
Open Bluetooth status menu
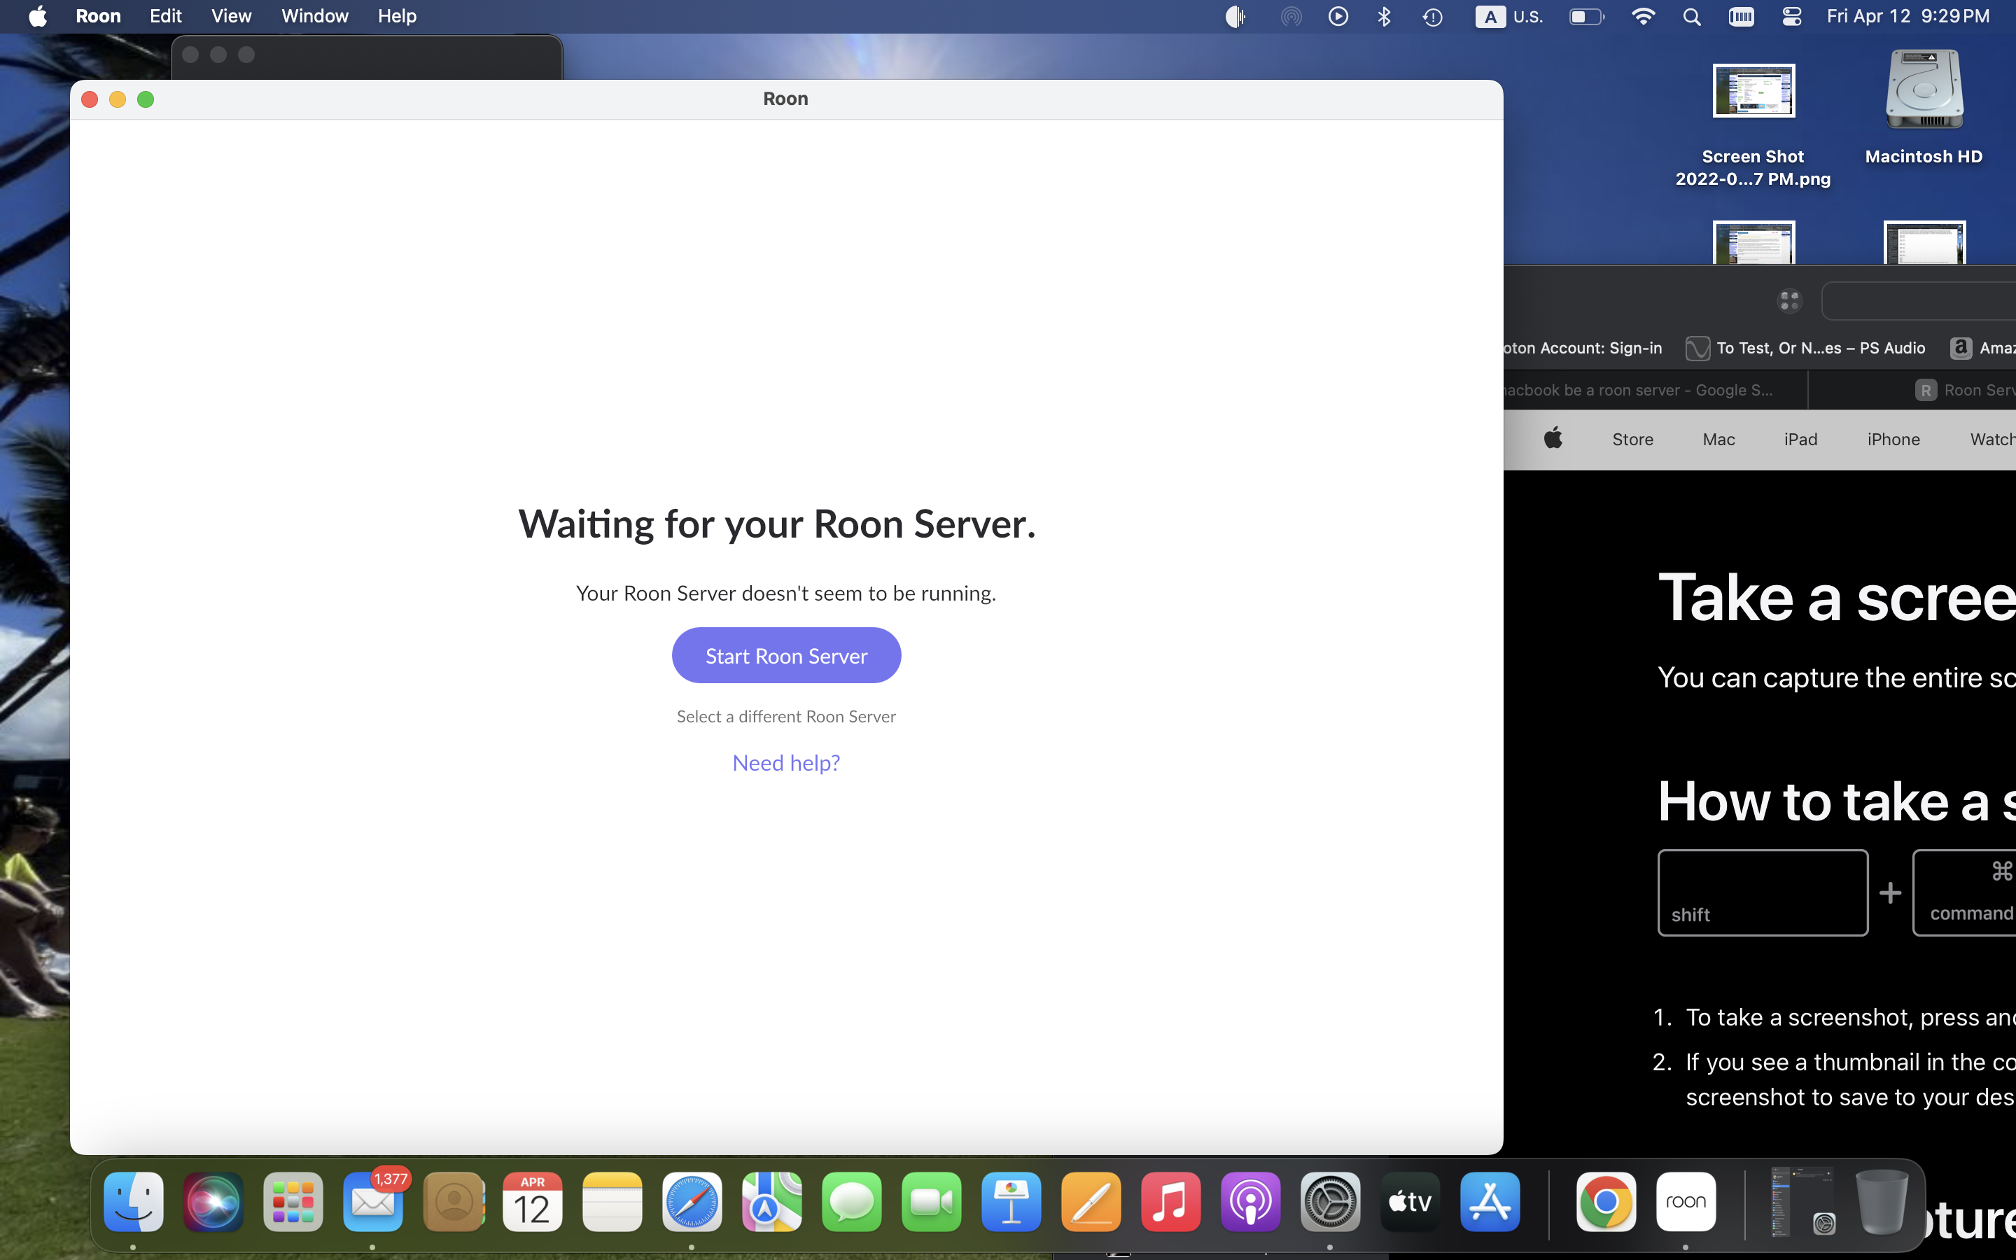1384,17
